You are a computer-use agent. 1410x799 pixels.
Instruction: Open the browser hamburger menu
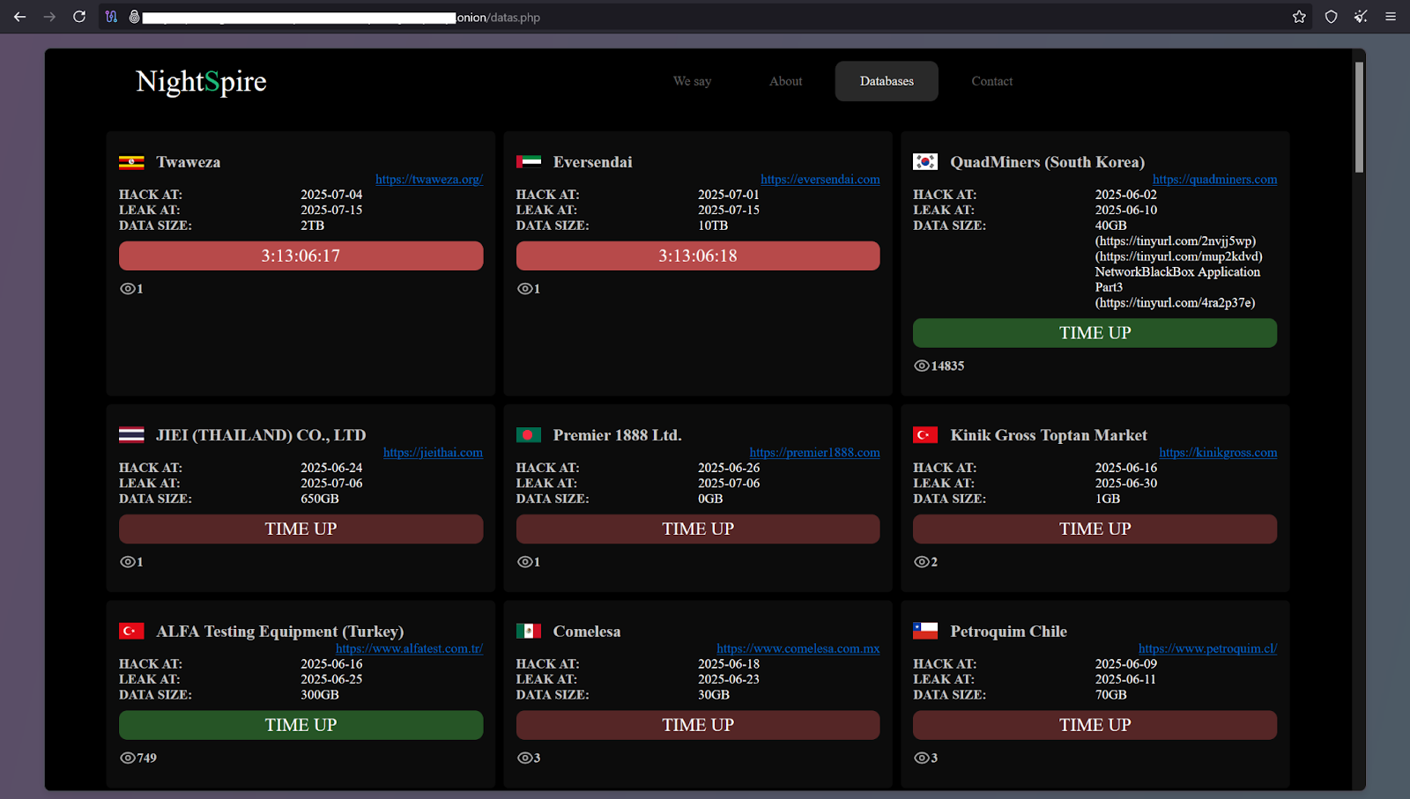click(1391, 17)
